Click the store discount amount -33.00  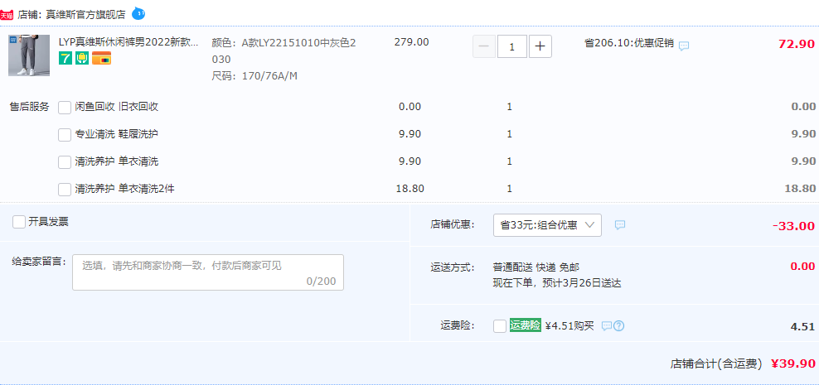coord(793,226)
